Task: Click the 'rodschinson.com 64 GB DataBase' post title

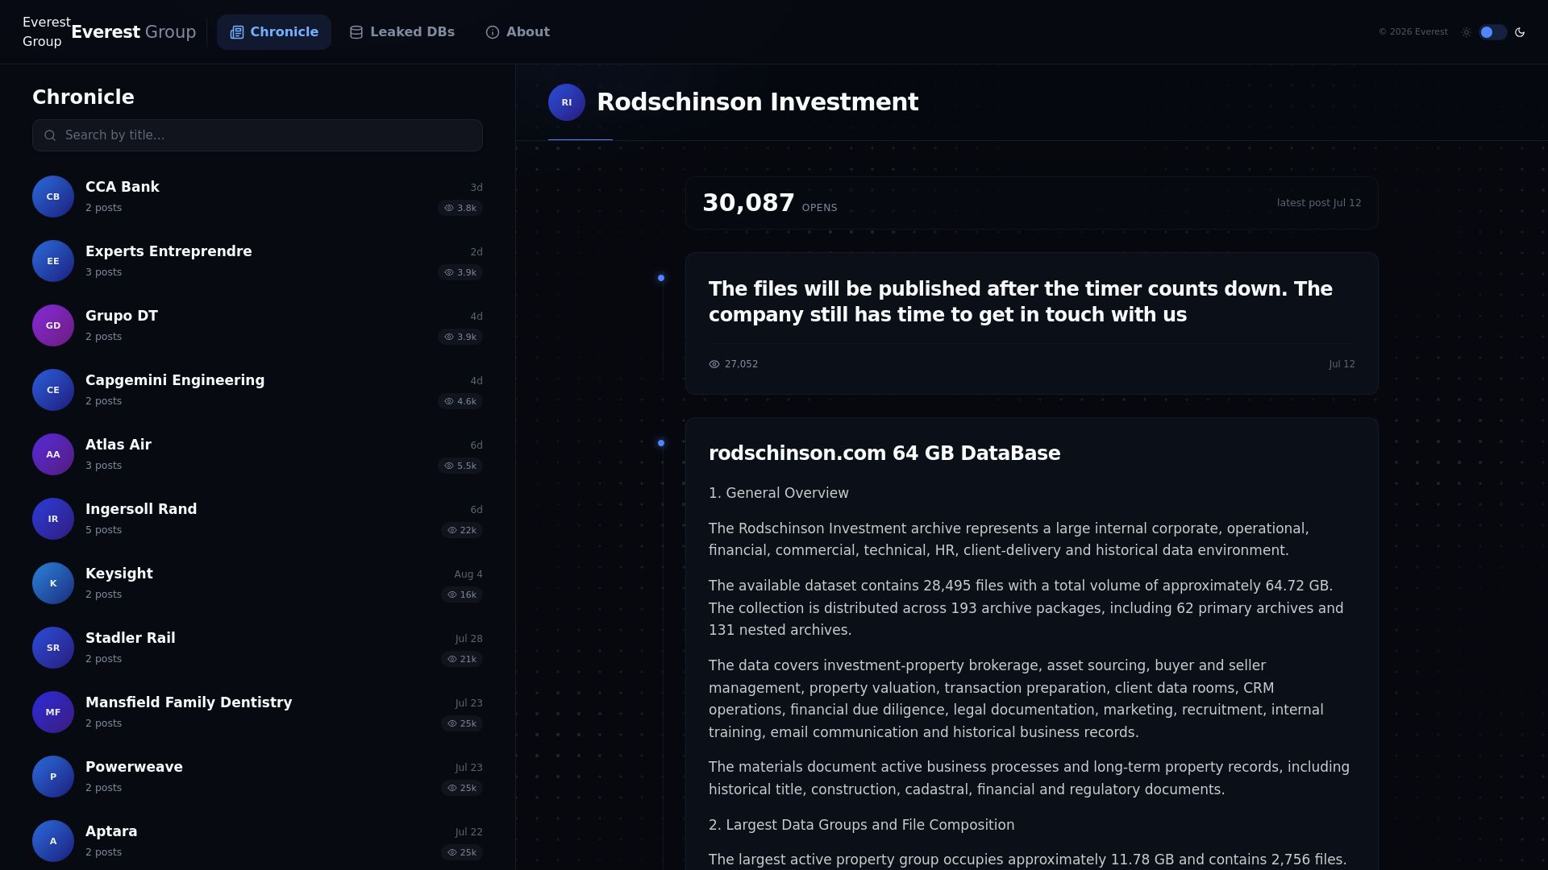Action: (x=884, y=454)
